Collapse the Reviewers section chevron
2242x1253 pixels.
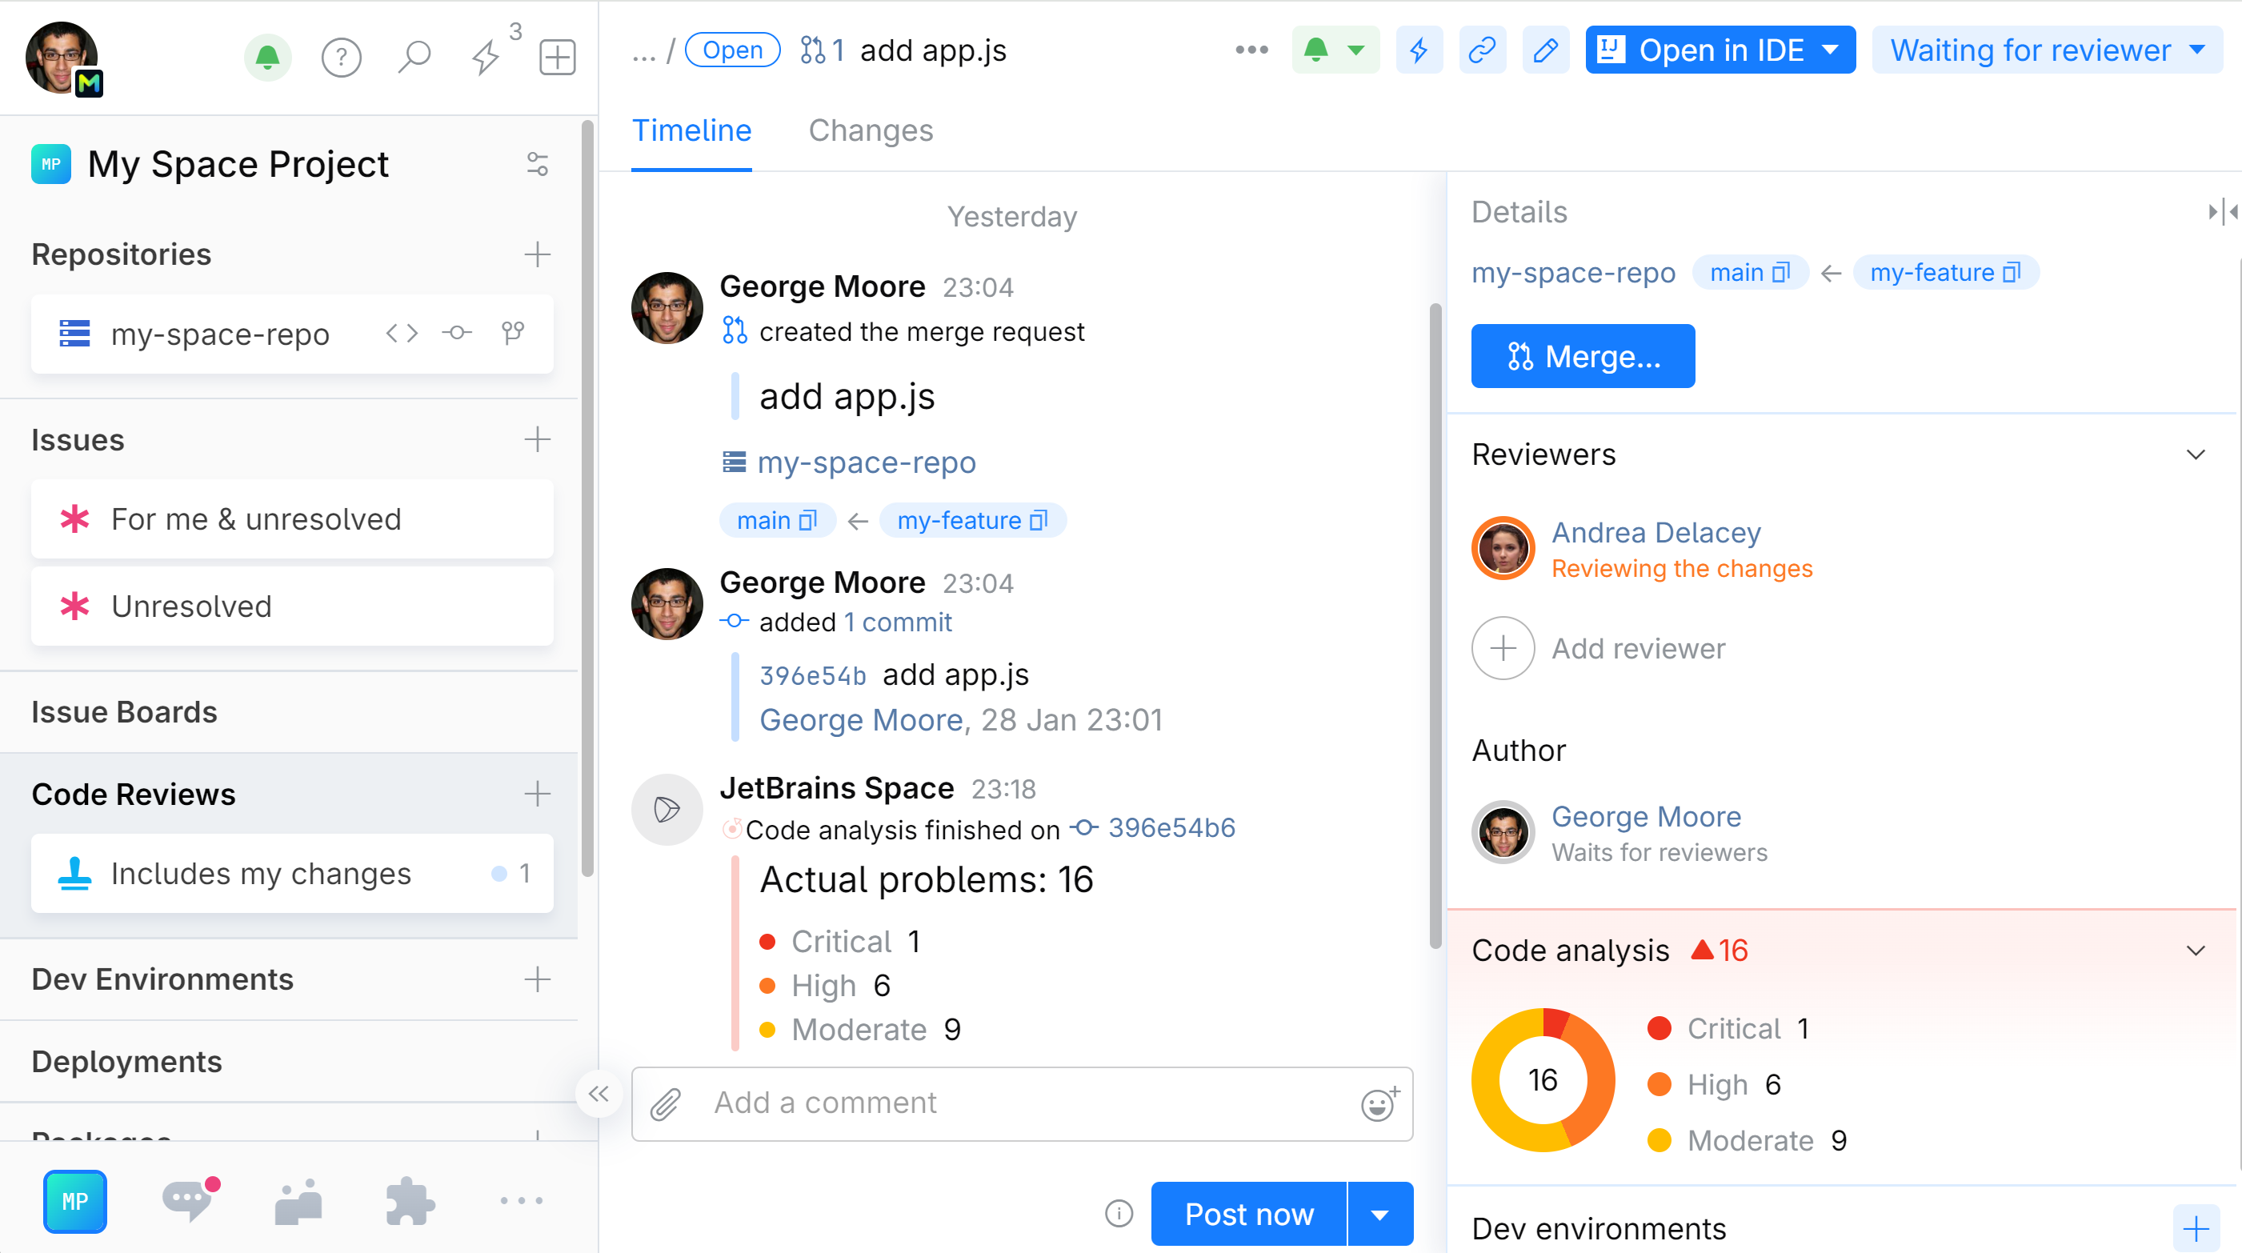pos(2196,454)
